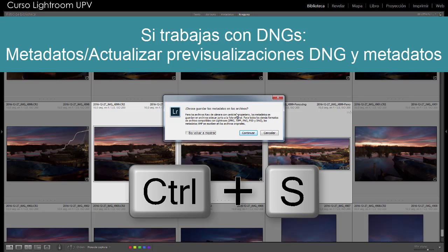Viewport: 448px width, 252px height.
Task: Toggle A-Z sort direction
Action: tap(71, 247)
